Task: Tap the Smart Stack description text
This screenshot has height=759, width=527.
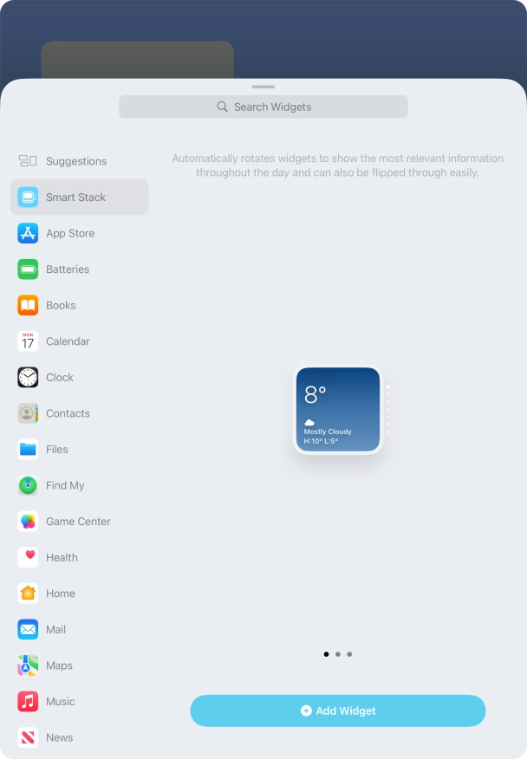Action: pyautogui.click(x=338, y=165)
